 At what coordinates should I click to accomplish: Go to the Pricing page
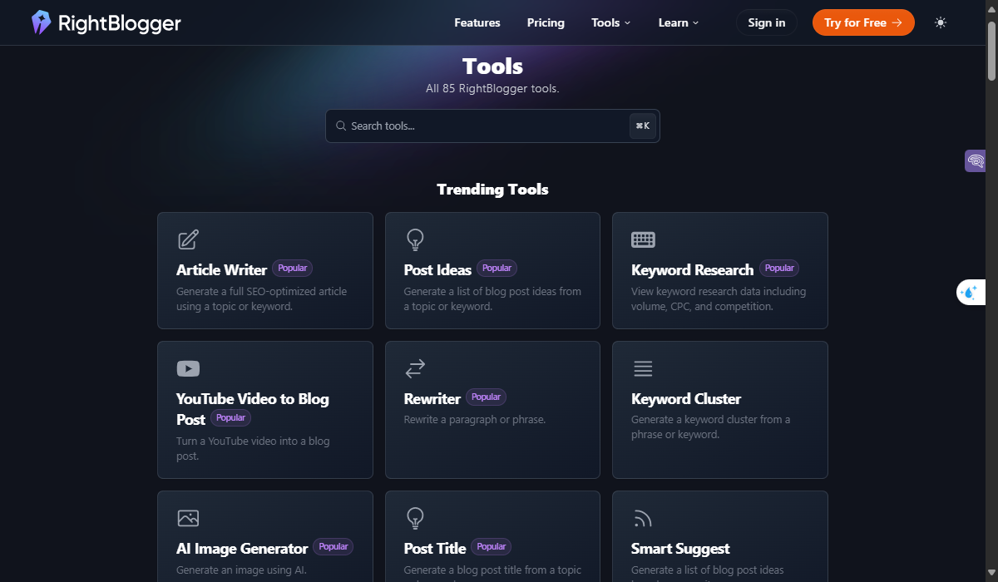click(546, 22)
